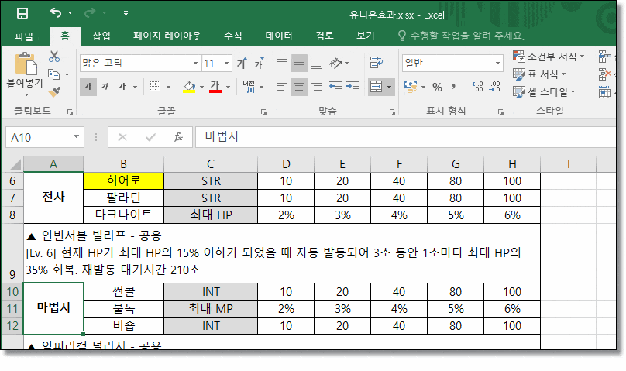Screen dimensions: 626x371
Task: Click the Cut scissors icon
Action: coord(54,57)
